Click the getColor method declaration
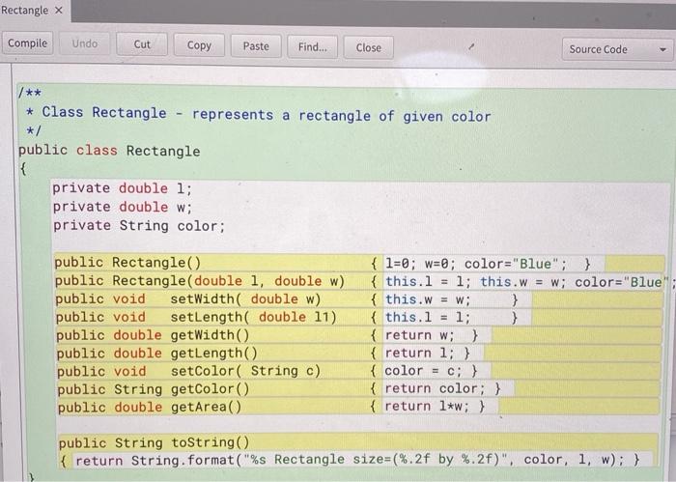Viewport: 676px width, 482px height. click(x=154, y=389)
